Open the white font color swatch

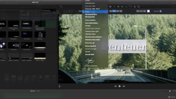point(148,11)
